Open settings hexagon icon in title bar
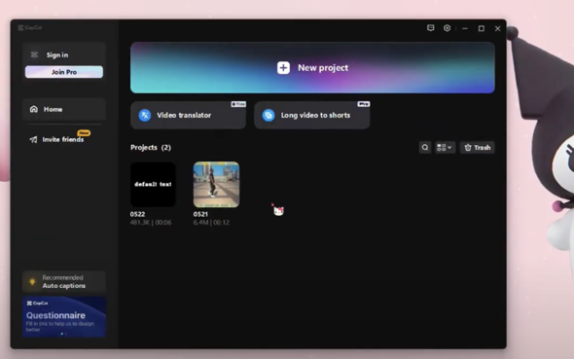Viewport: 574px width, 359px height. point(447,28)
